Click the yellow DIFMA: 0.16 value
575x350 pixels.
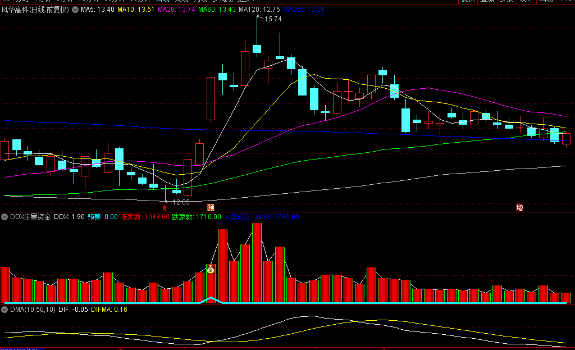pyautogui.click(x=109, y=310)
